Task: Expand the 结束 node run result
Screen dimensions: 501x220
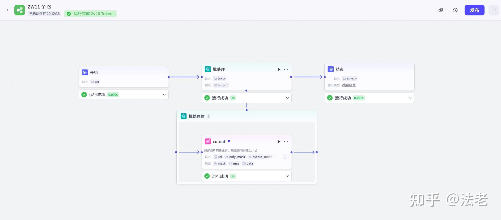Action: [x=410, y=98]
